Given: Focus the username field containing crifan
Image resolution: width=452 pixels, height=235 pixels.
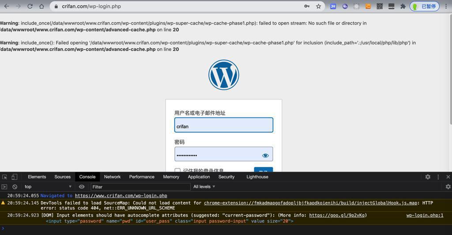Looking at the screenshot, I should coord(224,125).
